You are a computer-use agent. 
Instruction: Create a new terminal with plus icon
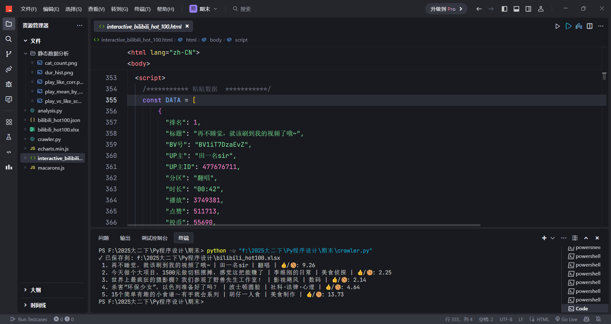tap(544, 238)
